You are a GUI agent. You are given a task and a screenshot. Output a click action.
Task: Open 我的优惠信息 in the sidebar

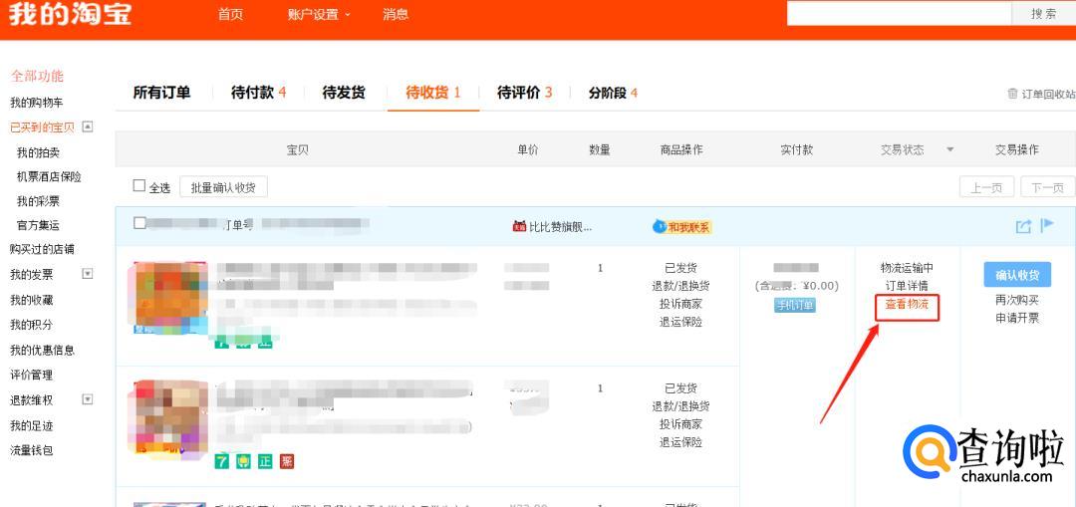42,350
